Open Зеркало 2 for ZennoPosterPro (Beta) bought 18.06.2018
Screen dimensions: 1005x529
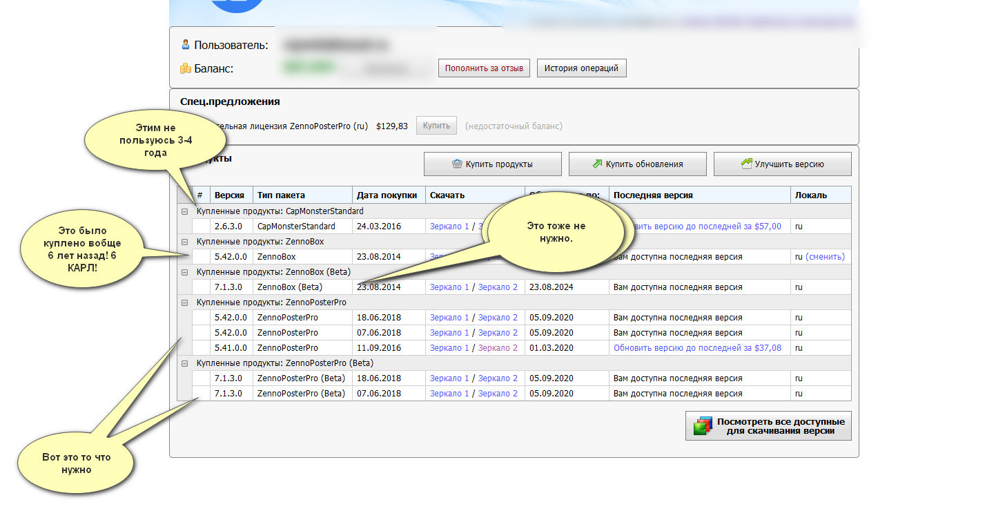tap(498, 378)
